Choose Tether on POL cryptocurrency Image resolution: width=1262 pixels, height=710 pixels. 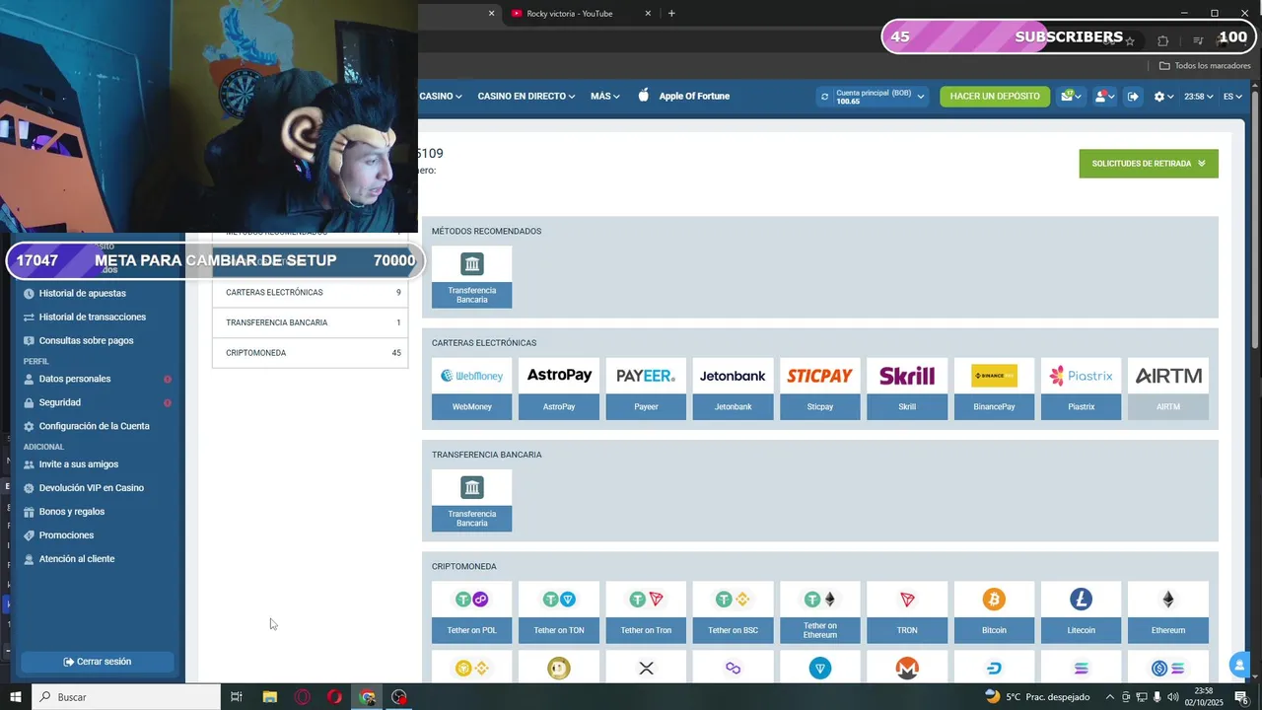pos(471,612)
